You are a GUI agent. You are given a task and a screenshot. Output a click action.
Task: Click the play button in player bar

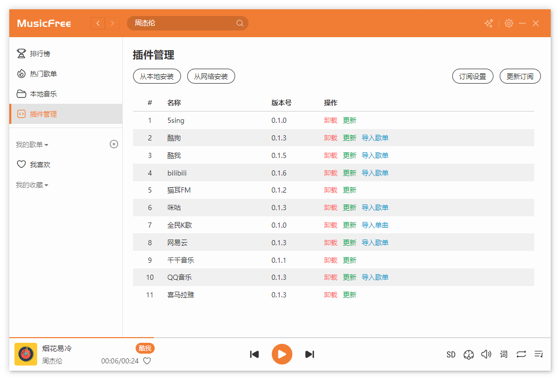pyautogui.click(x=282, y=354)
